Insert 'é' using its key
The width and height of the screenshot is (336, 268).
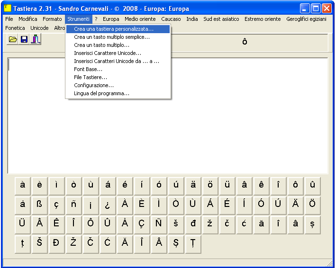click(x=125, y=185)
